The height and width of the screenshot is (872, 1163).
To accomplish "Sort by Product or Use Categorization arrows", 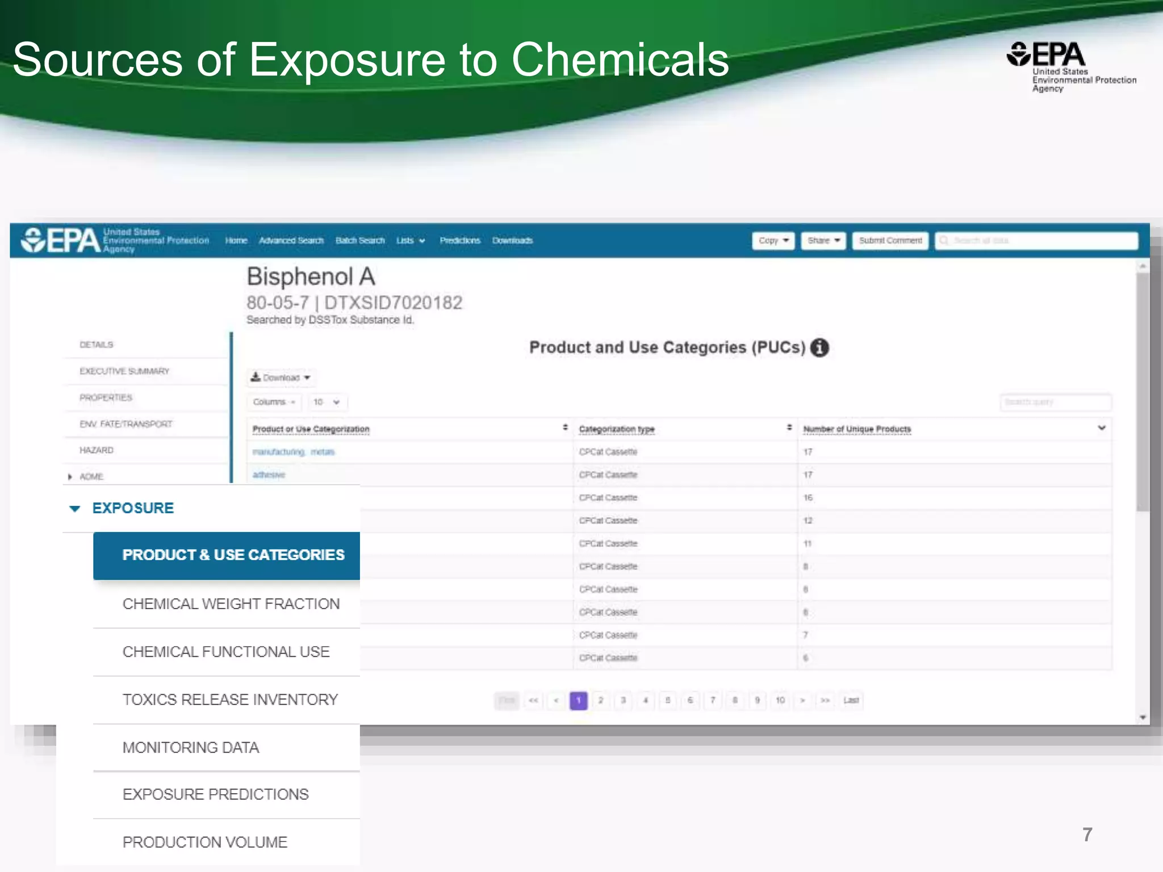I will click(x=565, y=427).
